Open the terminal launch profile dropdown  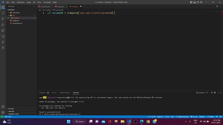click(209, 93)
